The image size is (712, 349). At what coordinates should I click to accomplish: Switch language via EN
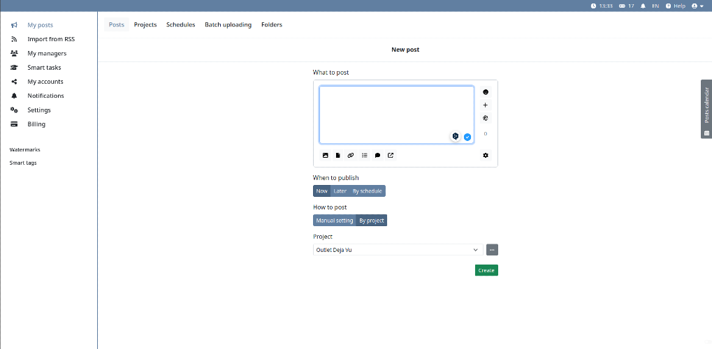point(655,6)
